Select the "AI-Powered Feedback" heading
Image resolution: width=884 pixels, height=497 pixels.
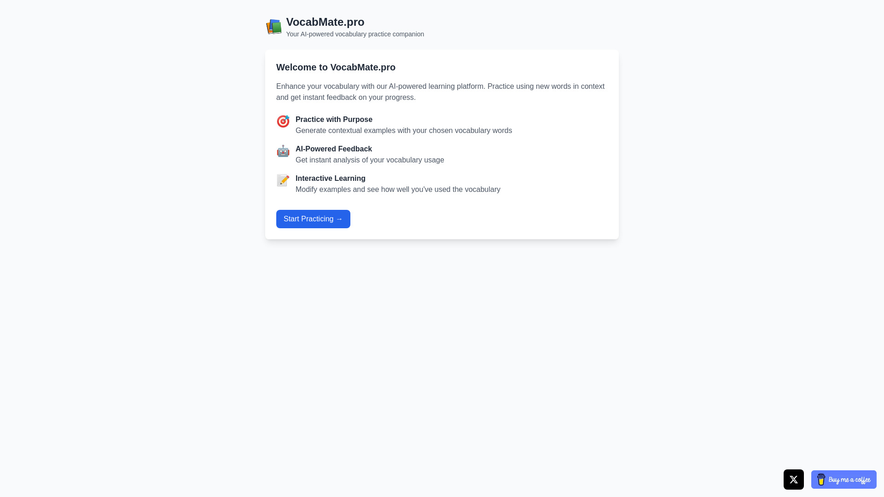point(333,149)
